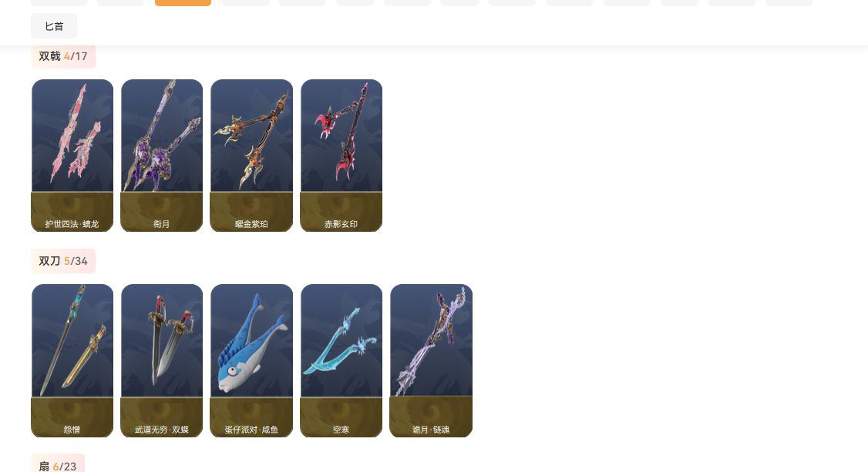View the 诡月·链魂 chained blades skin
The width and height of the screenshot is (868, 472).
click(x=431, y=360)
